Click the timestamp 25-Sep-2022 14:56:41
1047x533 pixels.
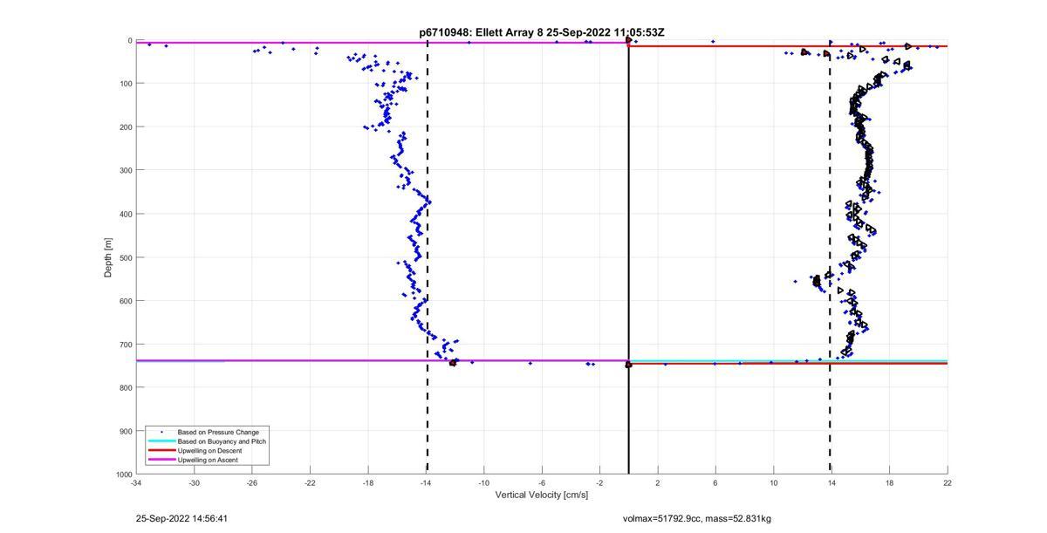pyautogui.click(x=182, y=518)
